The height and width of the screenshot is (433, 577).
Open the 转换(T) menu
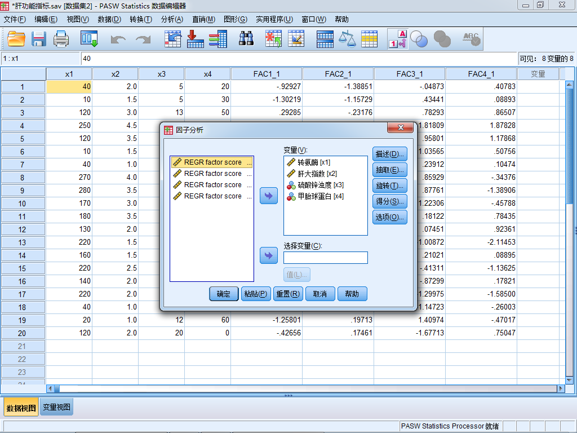(x=141, y=20)
